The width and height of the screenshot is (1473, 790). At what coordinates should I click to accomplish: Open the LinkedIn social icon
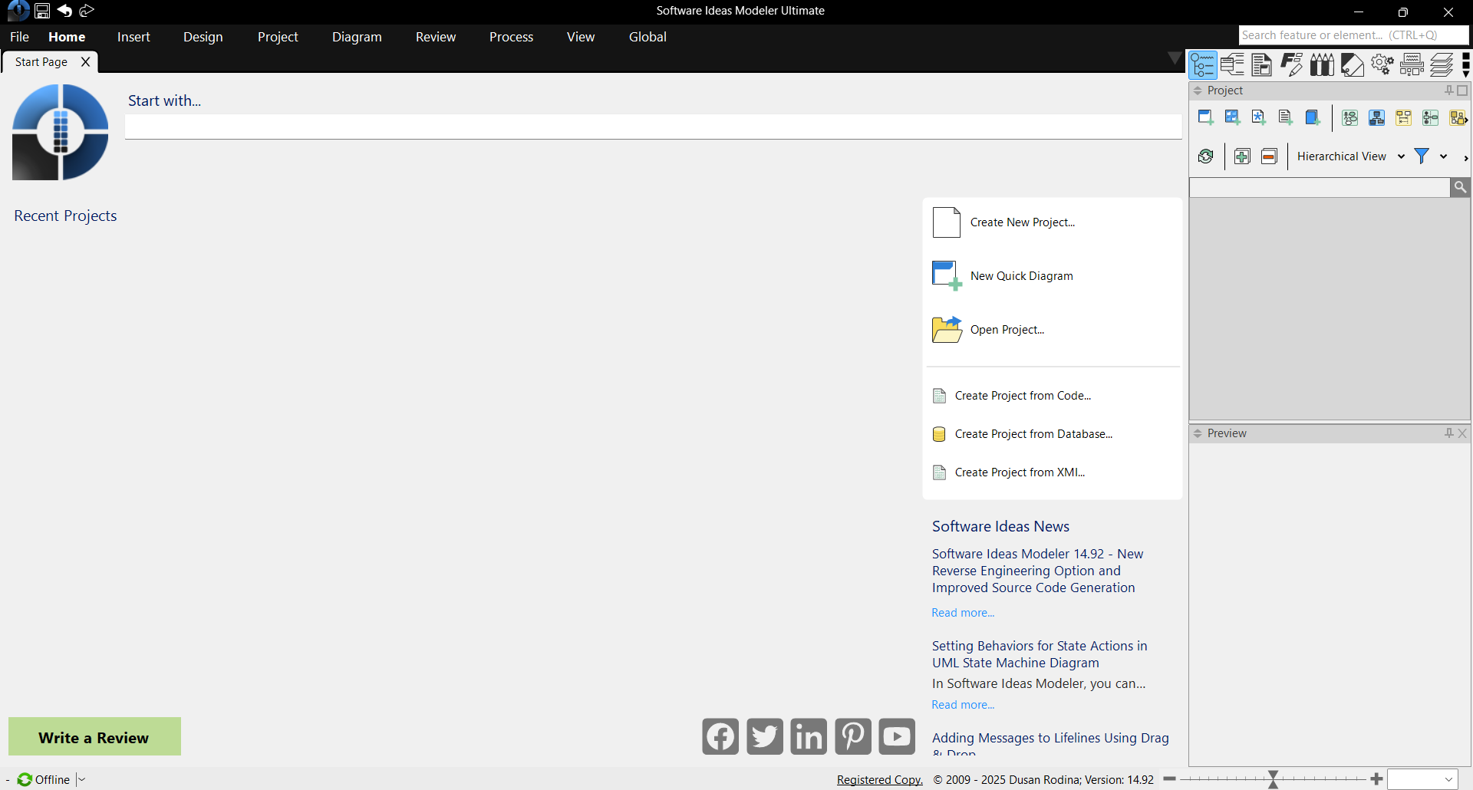click(x=809, y=736)
